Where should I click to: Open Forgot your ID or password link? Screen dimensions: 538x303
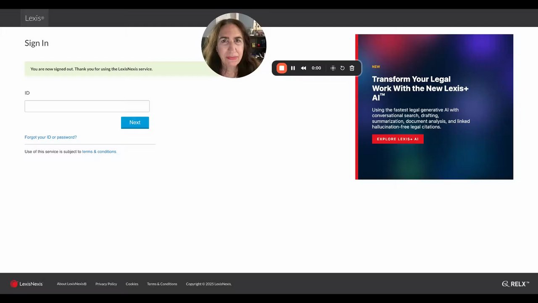[50, 137]
